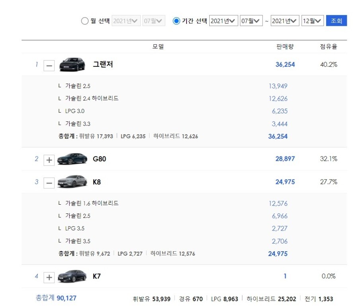Select 그랜저 trim LPG 3.0
The width and height of the screenshot is (358, 307).
75,111
